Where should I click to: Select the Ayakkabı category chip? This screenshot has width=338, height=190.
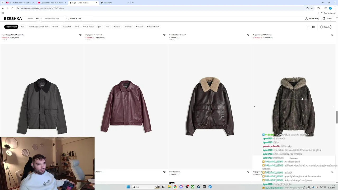point(128,27)
